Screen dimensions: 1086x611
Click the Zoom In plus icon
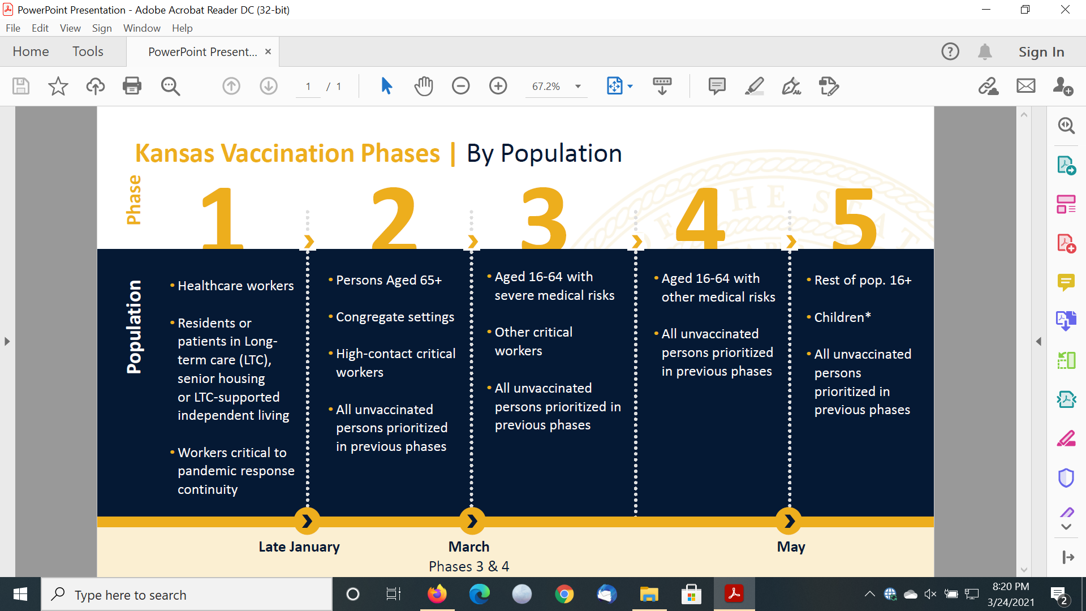pyautogui.click(x=498, y=86)
